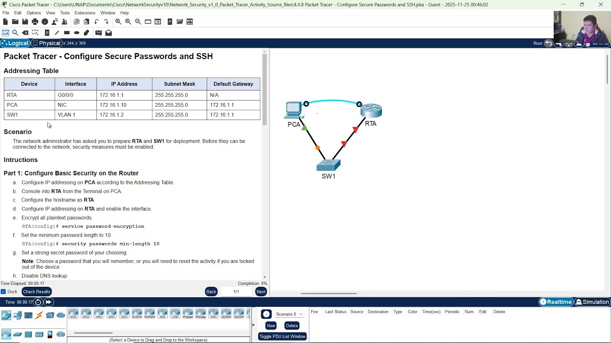Activate the Inspect magnifier tool
The width and height of the screenshot is (611, 343).
15,32
